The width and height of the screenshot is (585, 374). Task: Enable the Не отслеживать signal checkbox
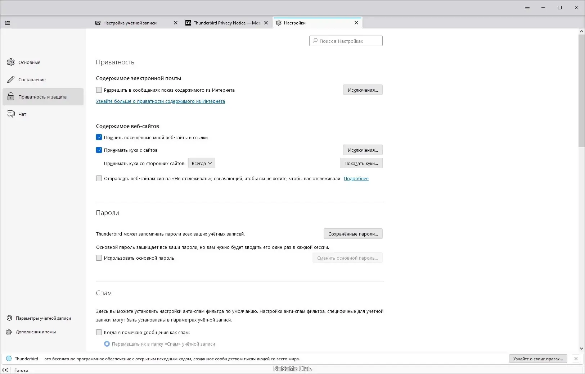coord(99,178)
